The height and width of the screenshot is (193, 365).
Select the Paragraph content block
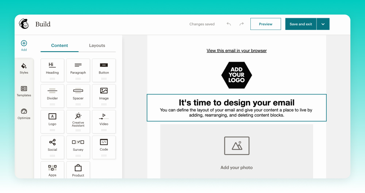click(x=78, y=67)
